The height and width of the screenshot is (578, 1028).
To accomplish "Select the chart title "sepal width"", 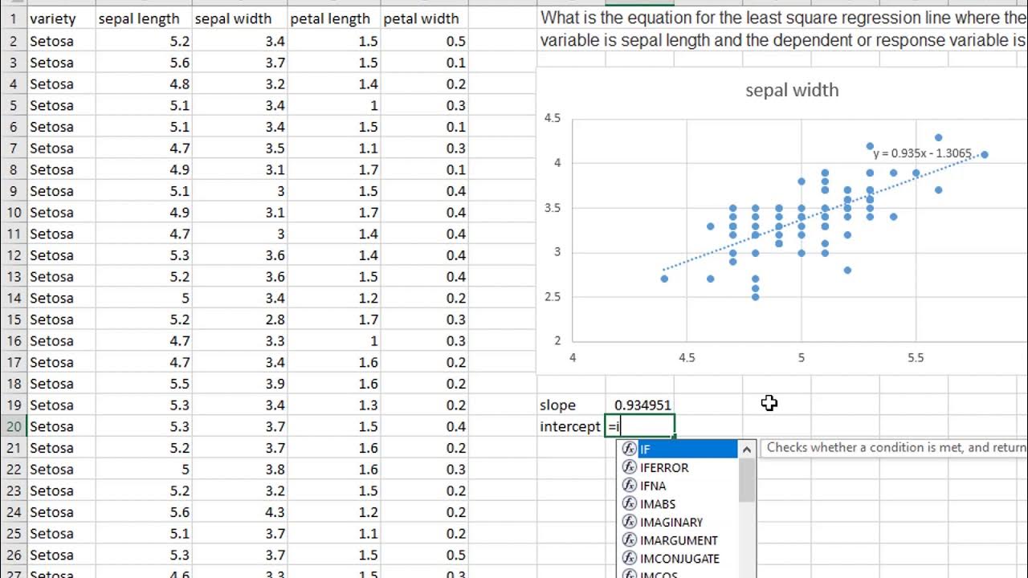I will point(792,91).
